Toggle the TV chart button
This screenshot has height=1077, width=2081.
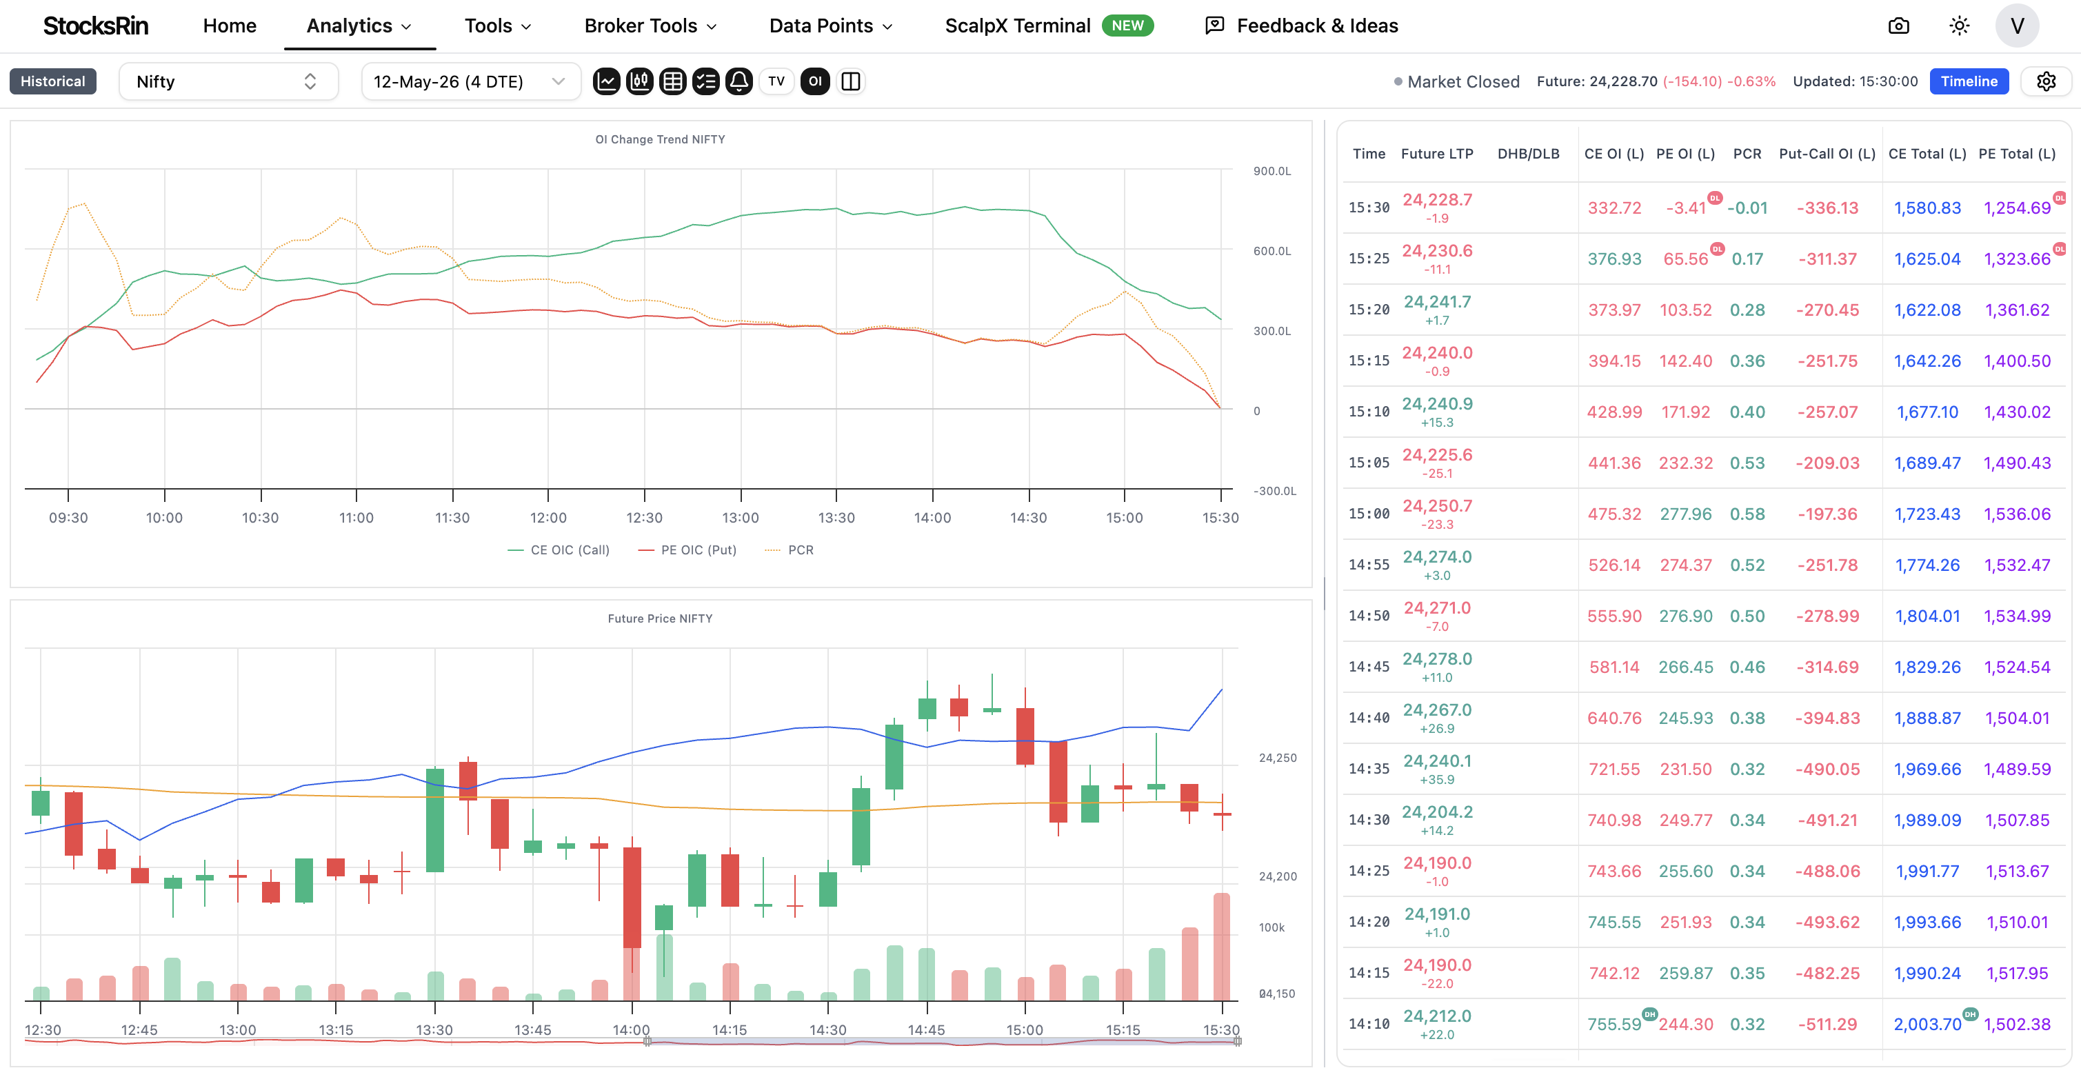point(776,81)
